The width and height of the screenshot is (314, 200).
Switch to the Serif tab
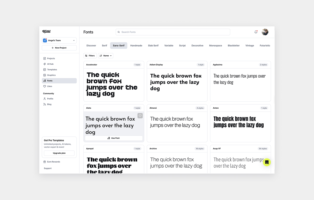click(x=104, y=46)
